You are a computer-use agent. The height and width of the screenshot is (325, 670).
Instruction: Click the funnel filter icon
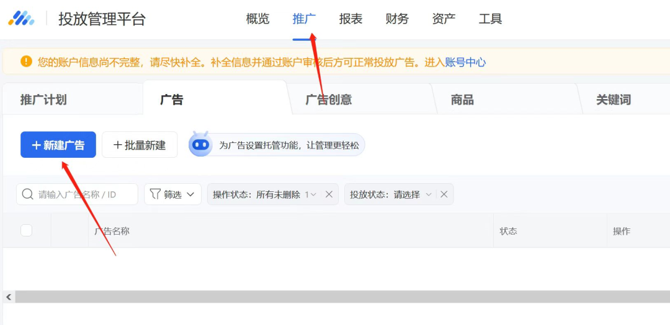click(155, 194)
